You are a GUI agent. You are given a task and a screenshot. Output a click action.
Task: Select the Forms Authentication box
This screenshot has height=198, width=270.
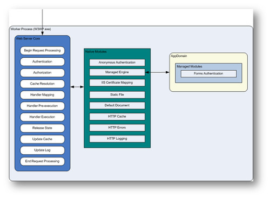pos(208,74)
